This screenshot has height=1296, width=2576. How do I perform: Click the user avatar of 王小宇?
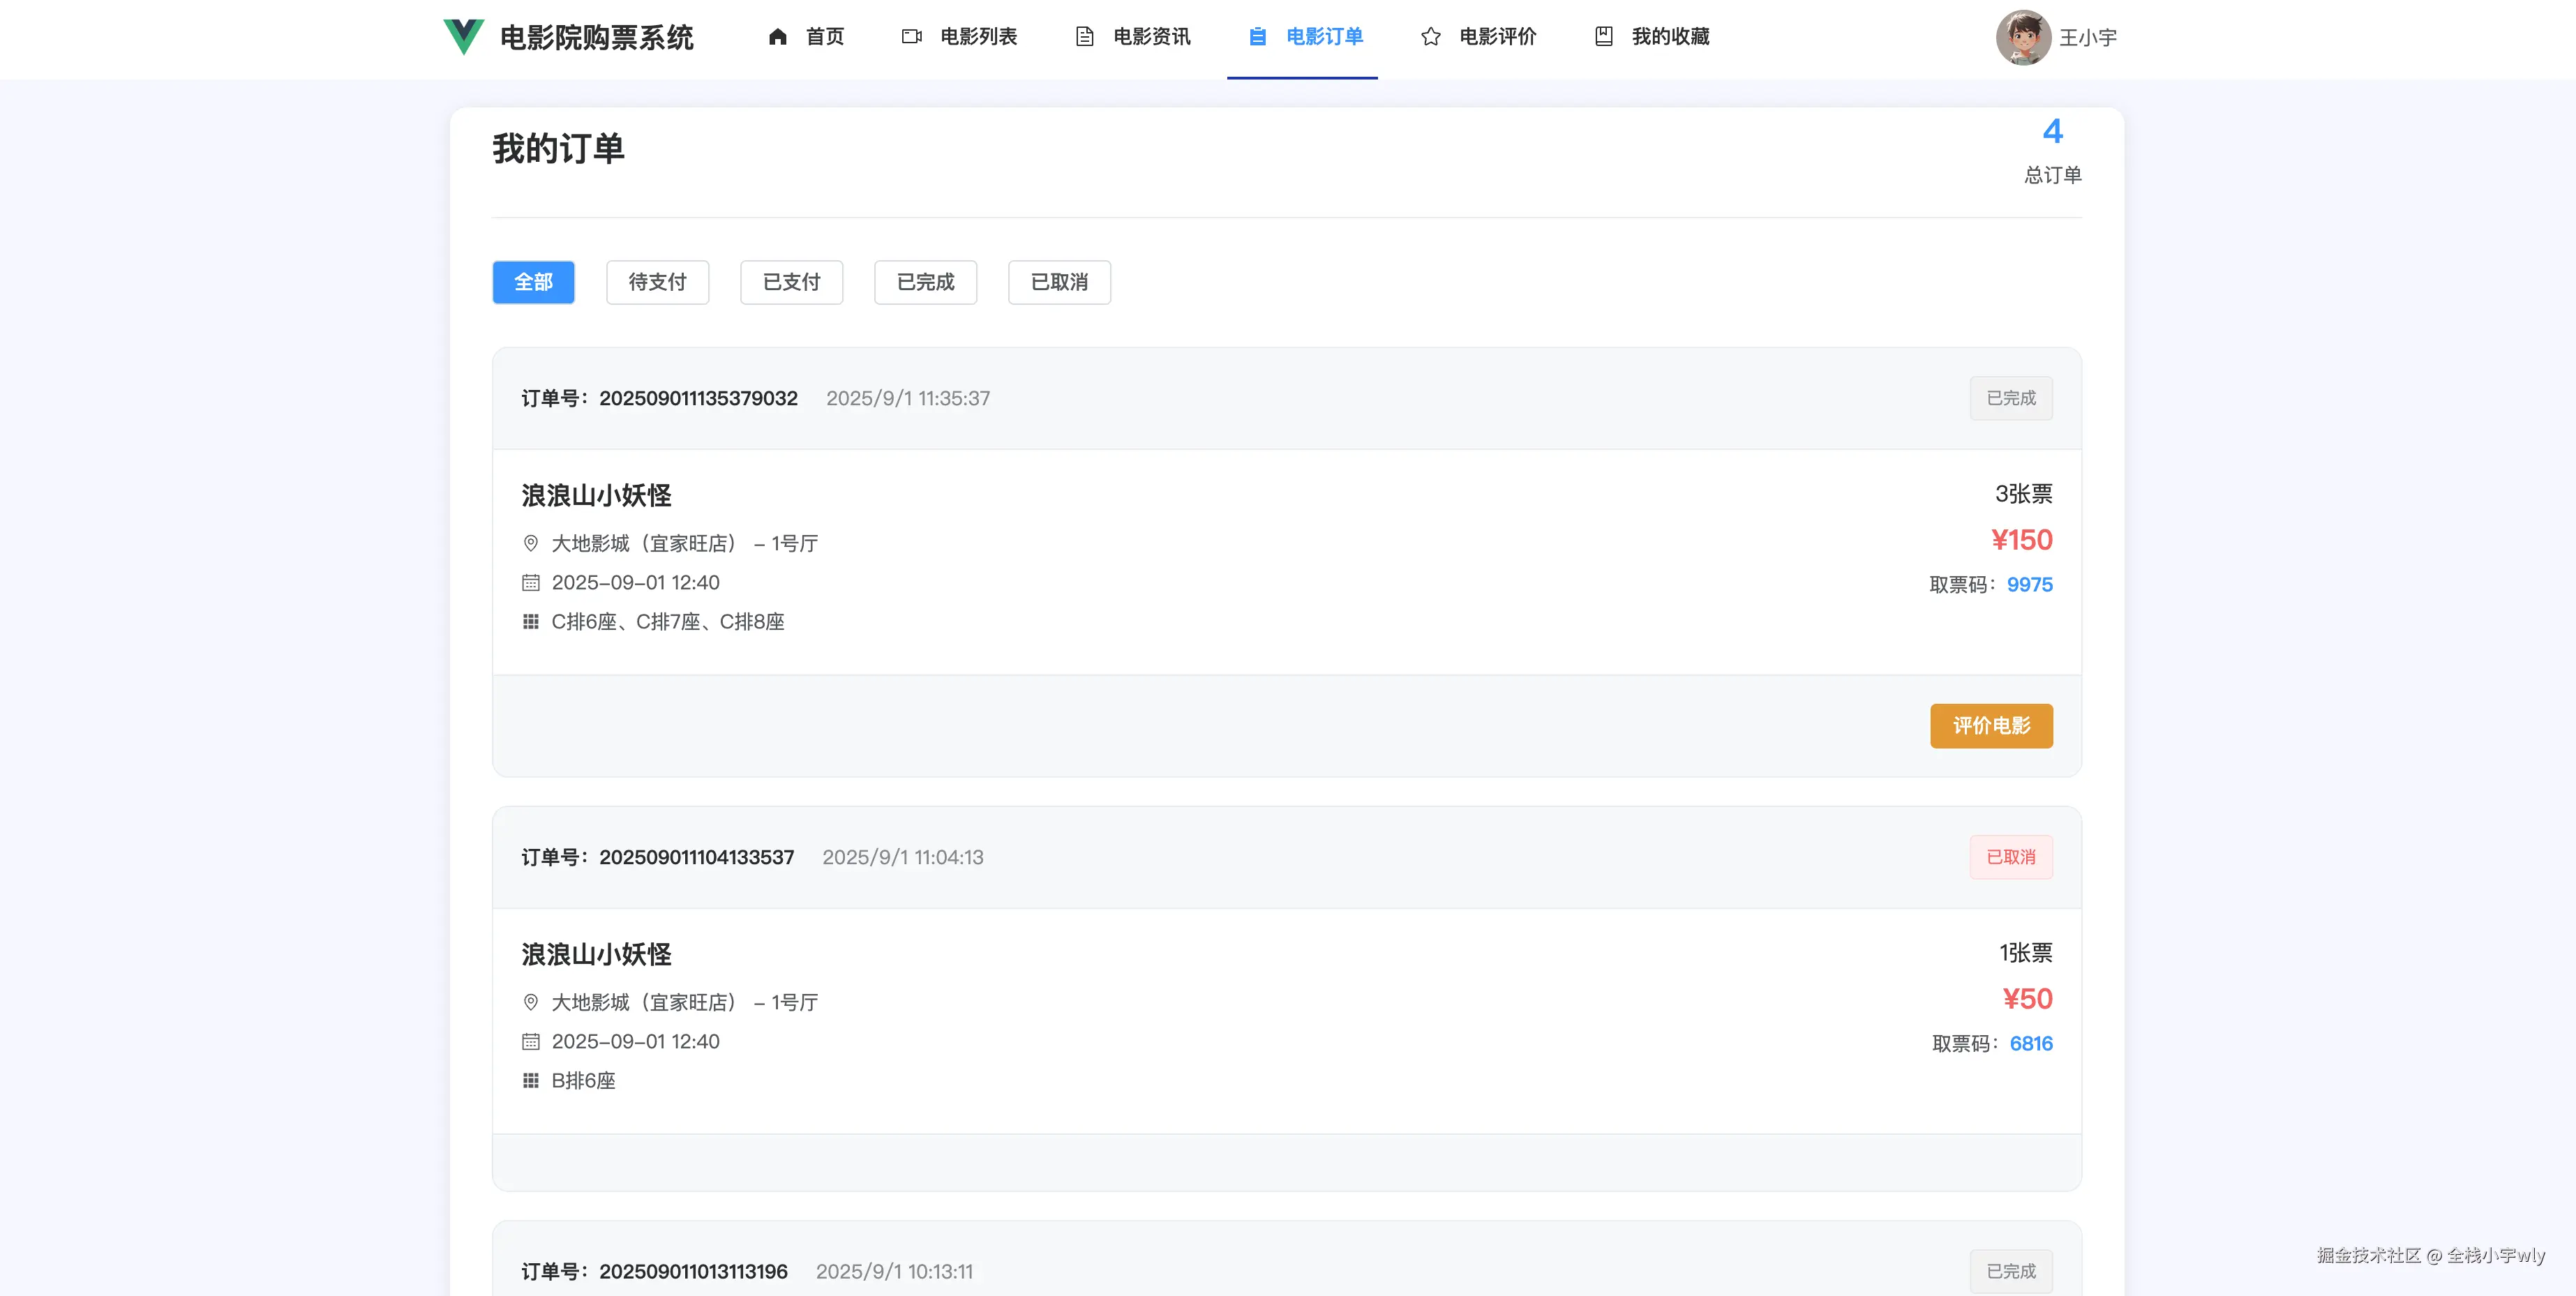point(2024,37)
